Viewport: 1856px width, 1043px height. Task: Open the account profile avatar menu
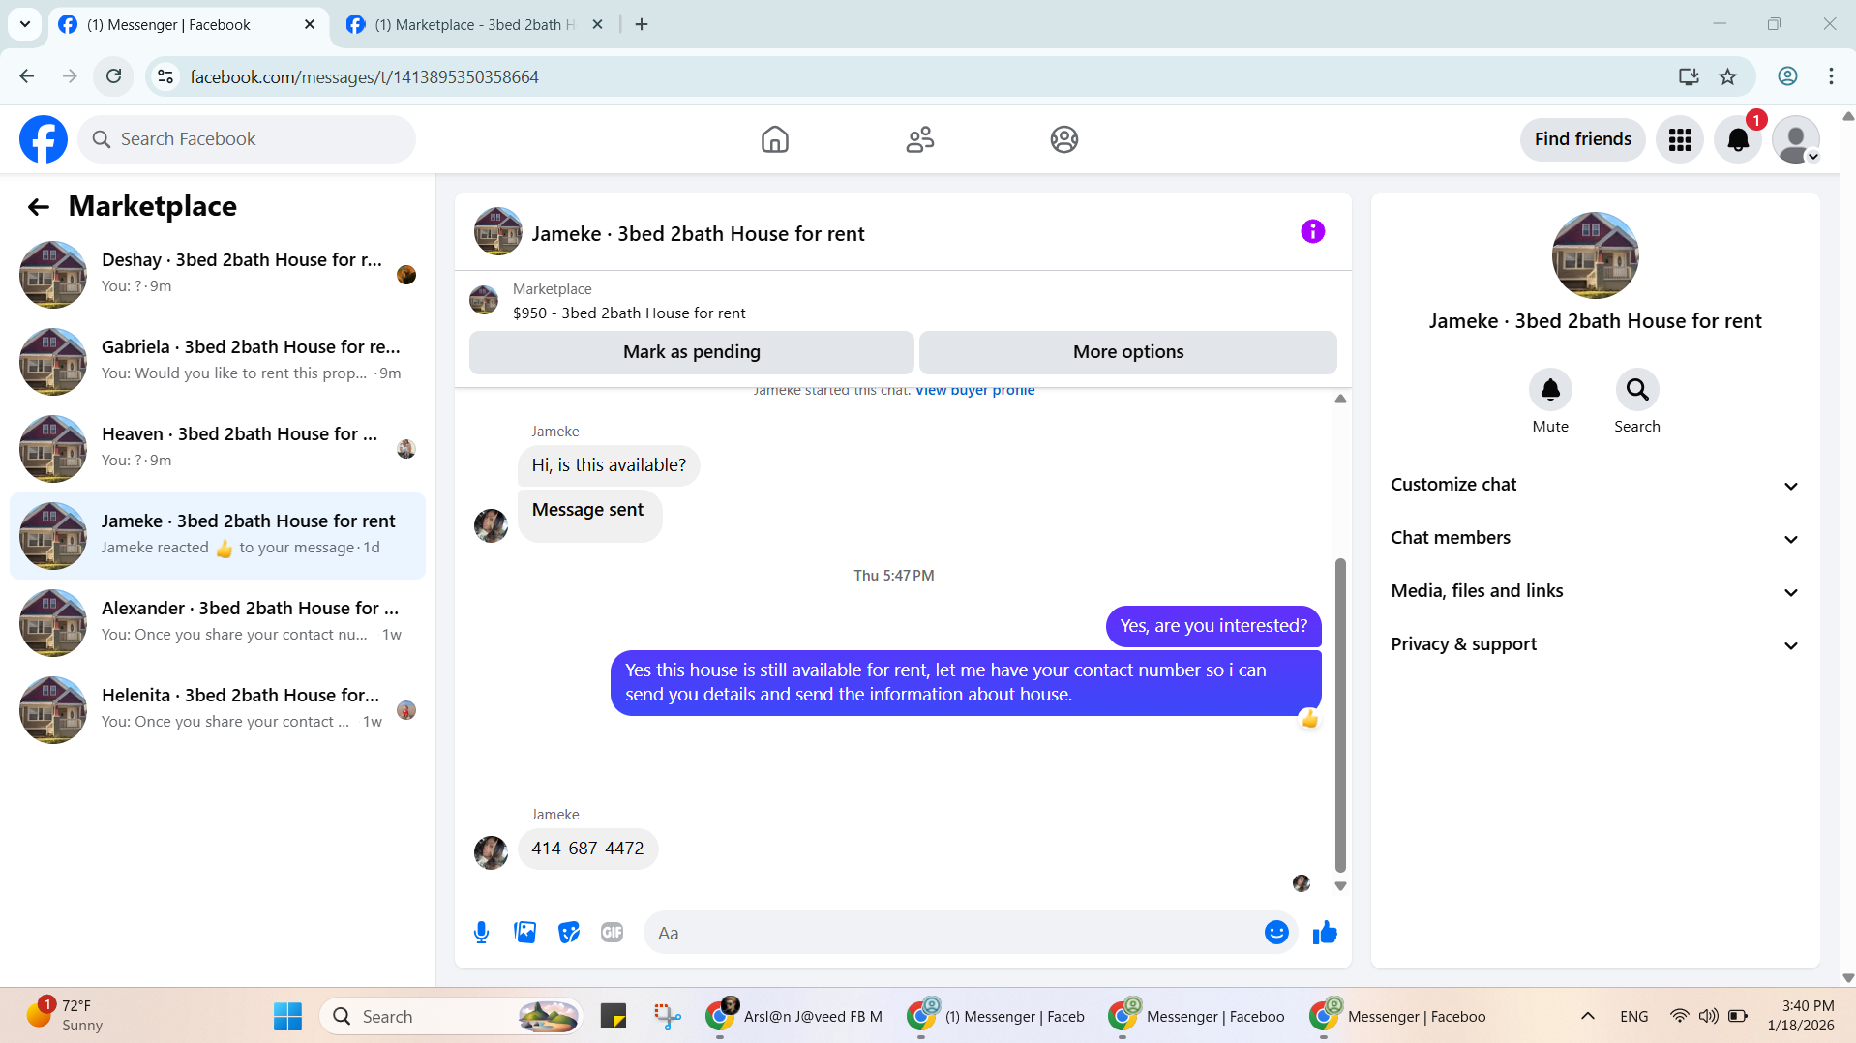pos(1795,139)
